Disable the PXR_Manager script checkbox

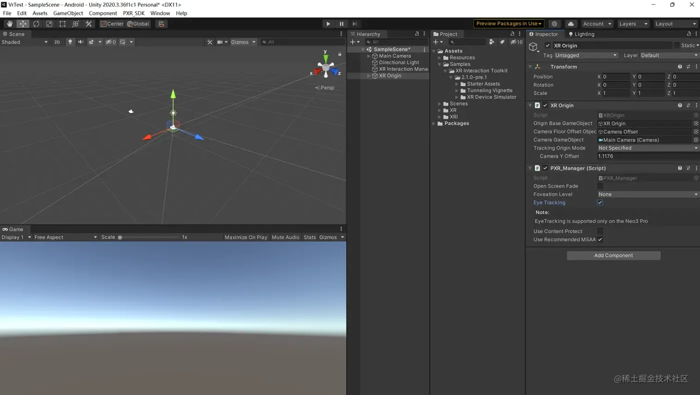click(x=545, y=168)
